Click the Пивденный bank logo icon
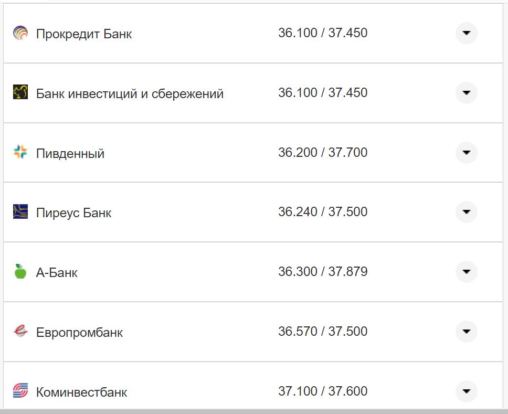This screenshot has width=508, height=414. pos(19,152)
